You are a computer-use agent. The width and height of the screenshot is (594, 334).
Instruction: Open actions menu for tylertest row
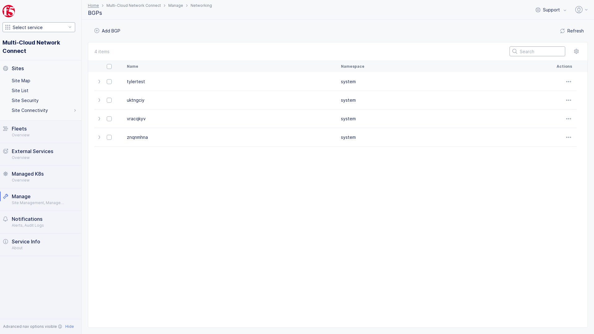(569, 82)
